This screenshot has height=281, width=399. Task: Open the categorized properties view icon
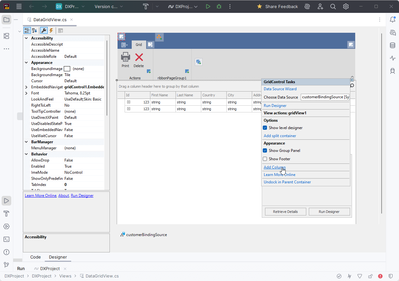pyautogui.click(x=27, y=30)
